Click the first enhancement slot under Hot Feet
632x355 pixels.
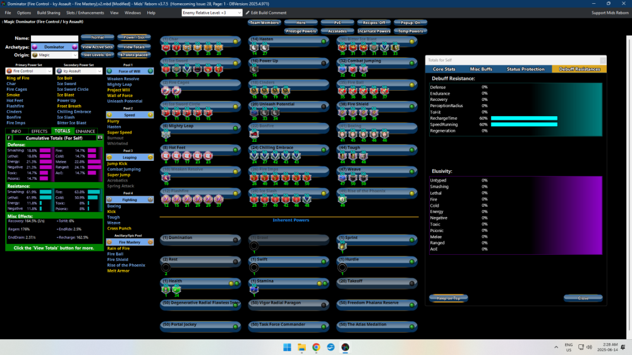tap(166, 156)
